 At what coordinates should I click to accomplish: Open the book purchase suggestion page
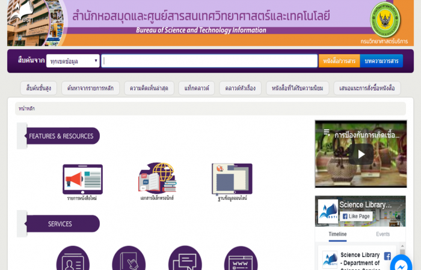[x=367, y=88]
